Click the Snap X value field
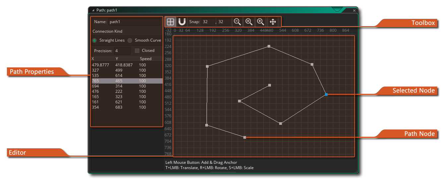Viewport: 444px width, 180px height. click(x=208, y=22)
